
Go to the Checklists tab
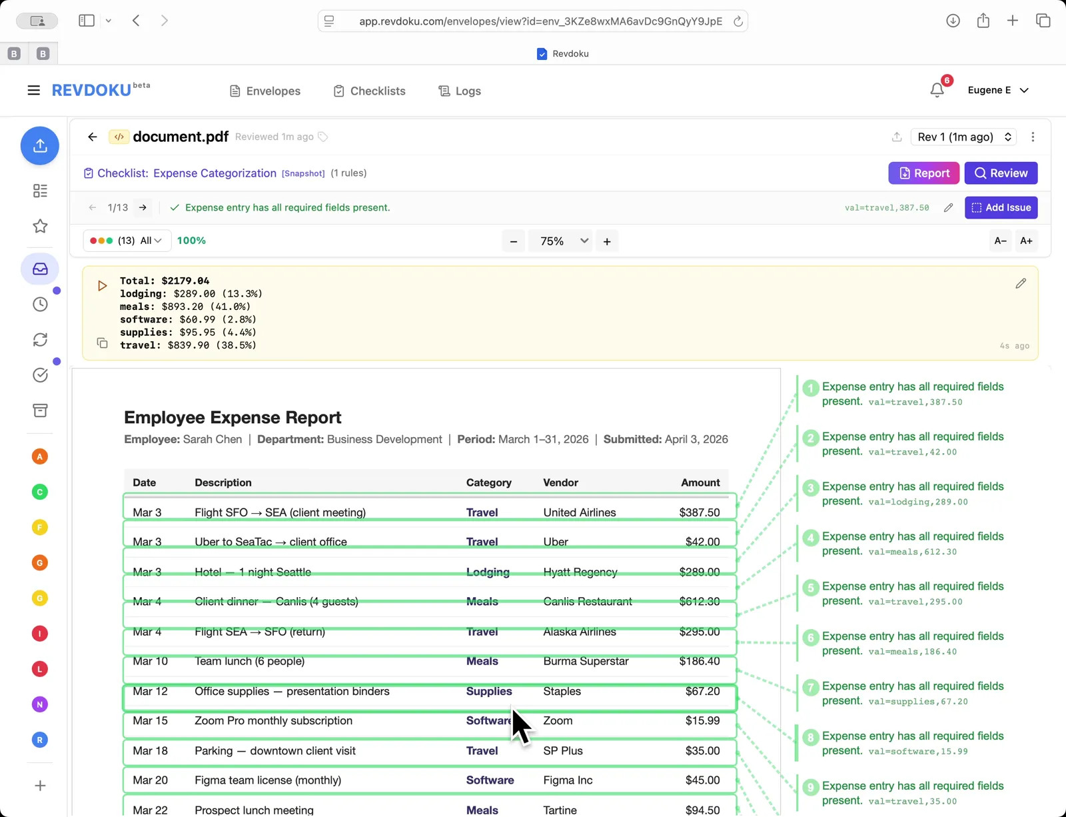tap(370, 91)
